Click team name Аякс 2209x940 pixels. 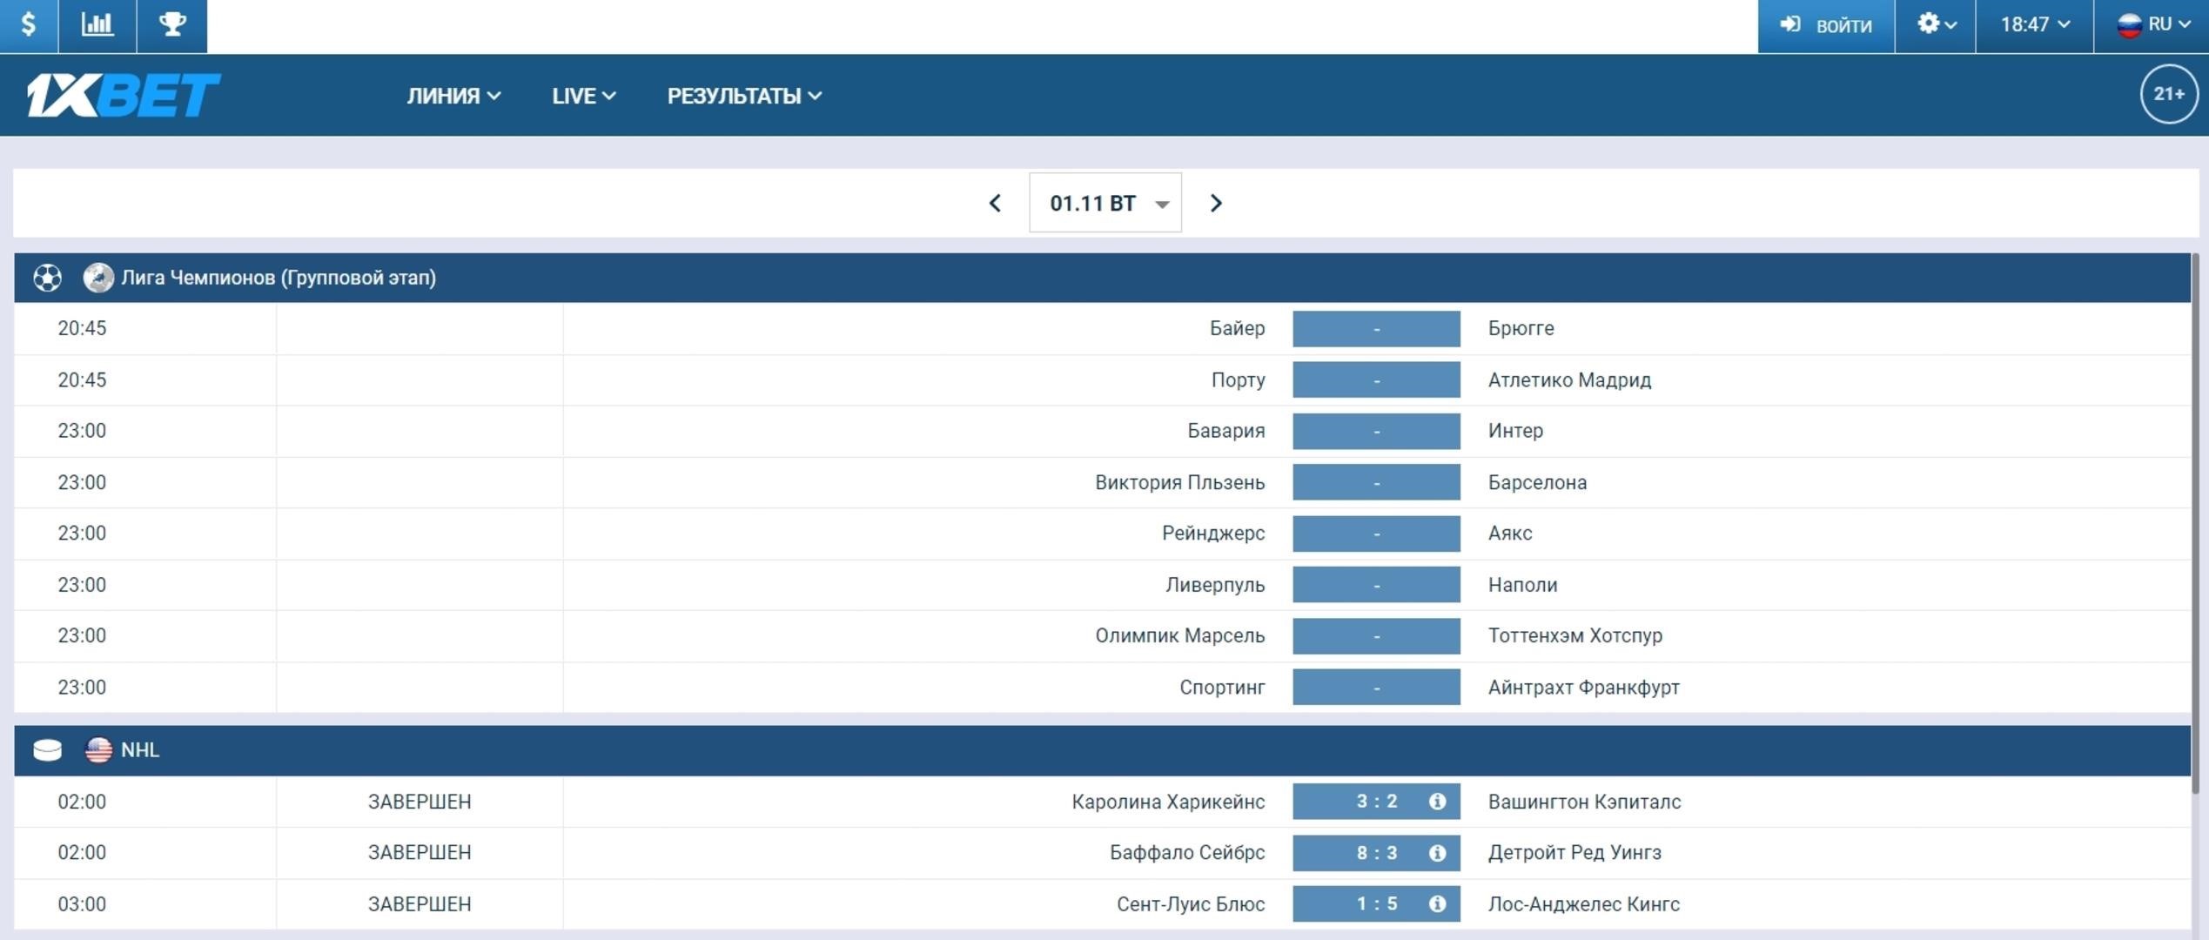[1510, 533]
